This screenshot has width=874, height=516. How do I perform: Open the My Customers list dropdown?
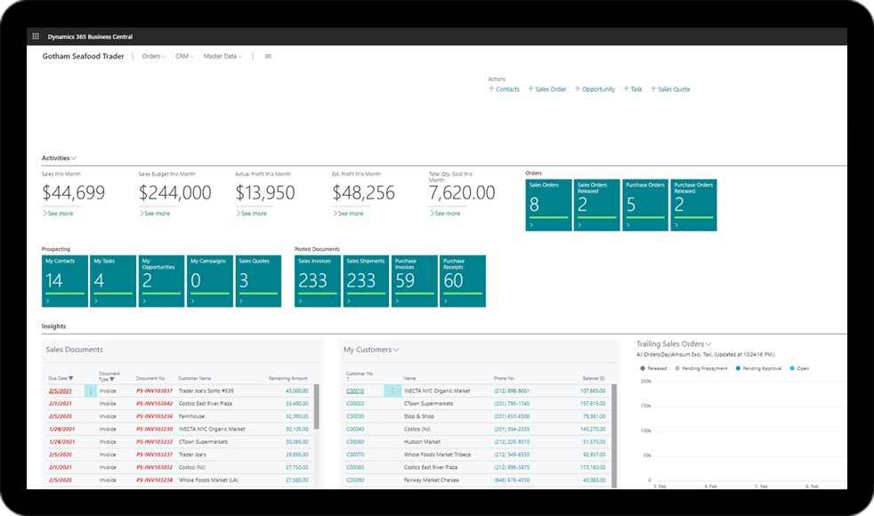(x=371, y=350)
